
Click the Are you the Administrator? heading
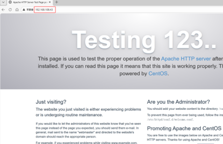[178, 102]
